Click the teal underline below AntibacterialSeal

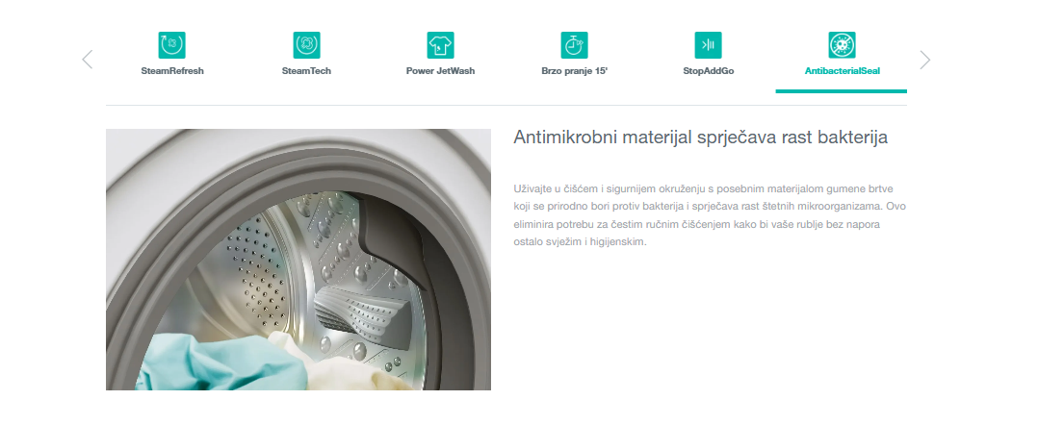841,91
